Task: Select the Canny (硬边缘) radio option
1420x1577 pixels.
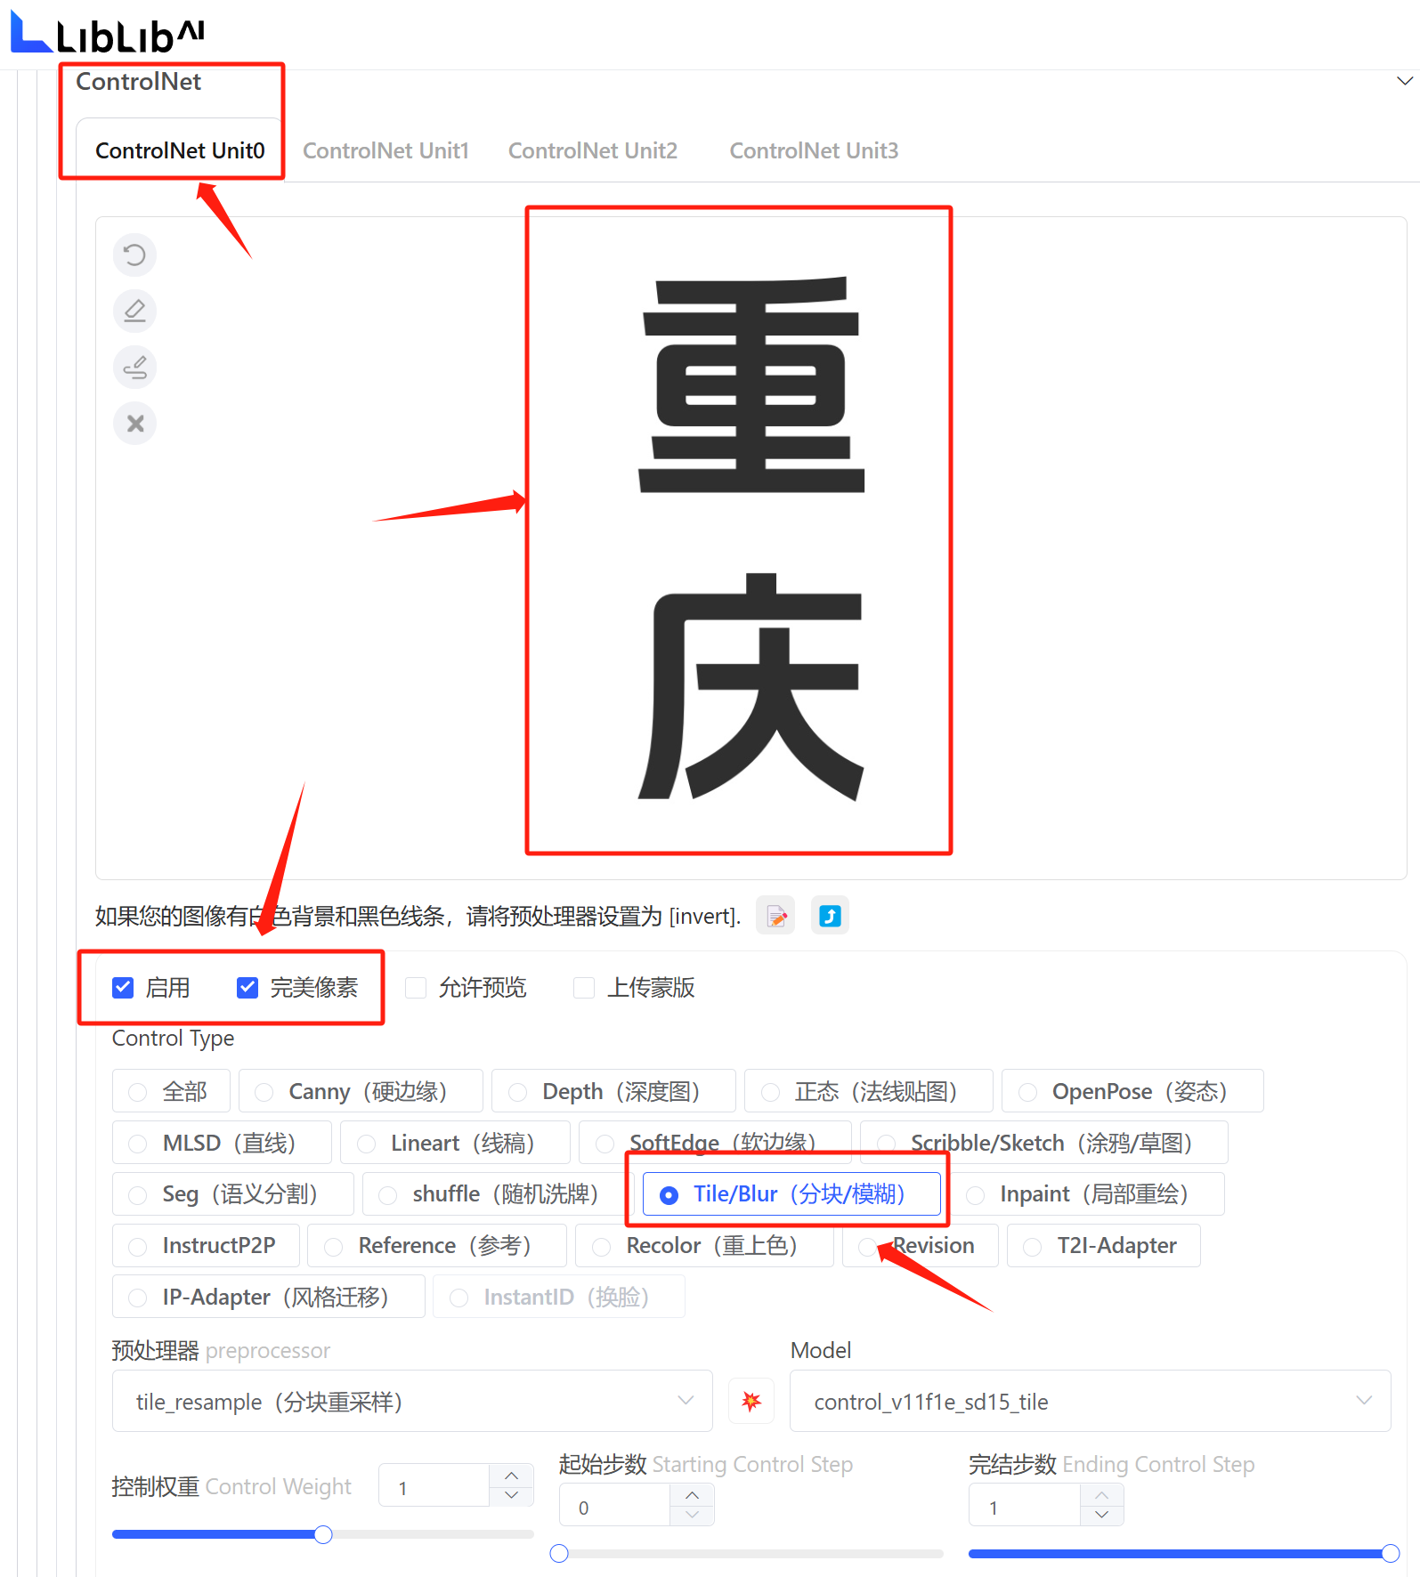Action: click(361, 1091)
